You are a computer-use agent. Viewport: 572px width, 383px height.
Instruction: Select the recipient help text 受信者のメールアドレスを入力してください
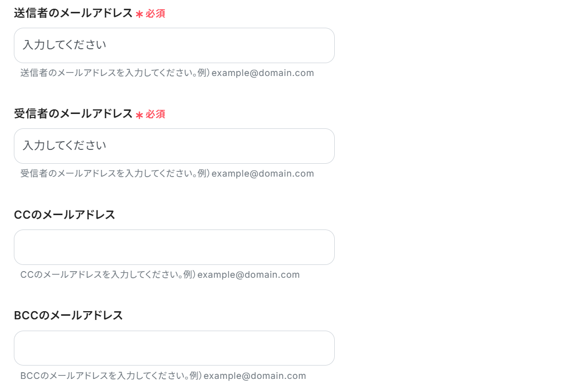[108, 173]
